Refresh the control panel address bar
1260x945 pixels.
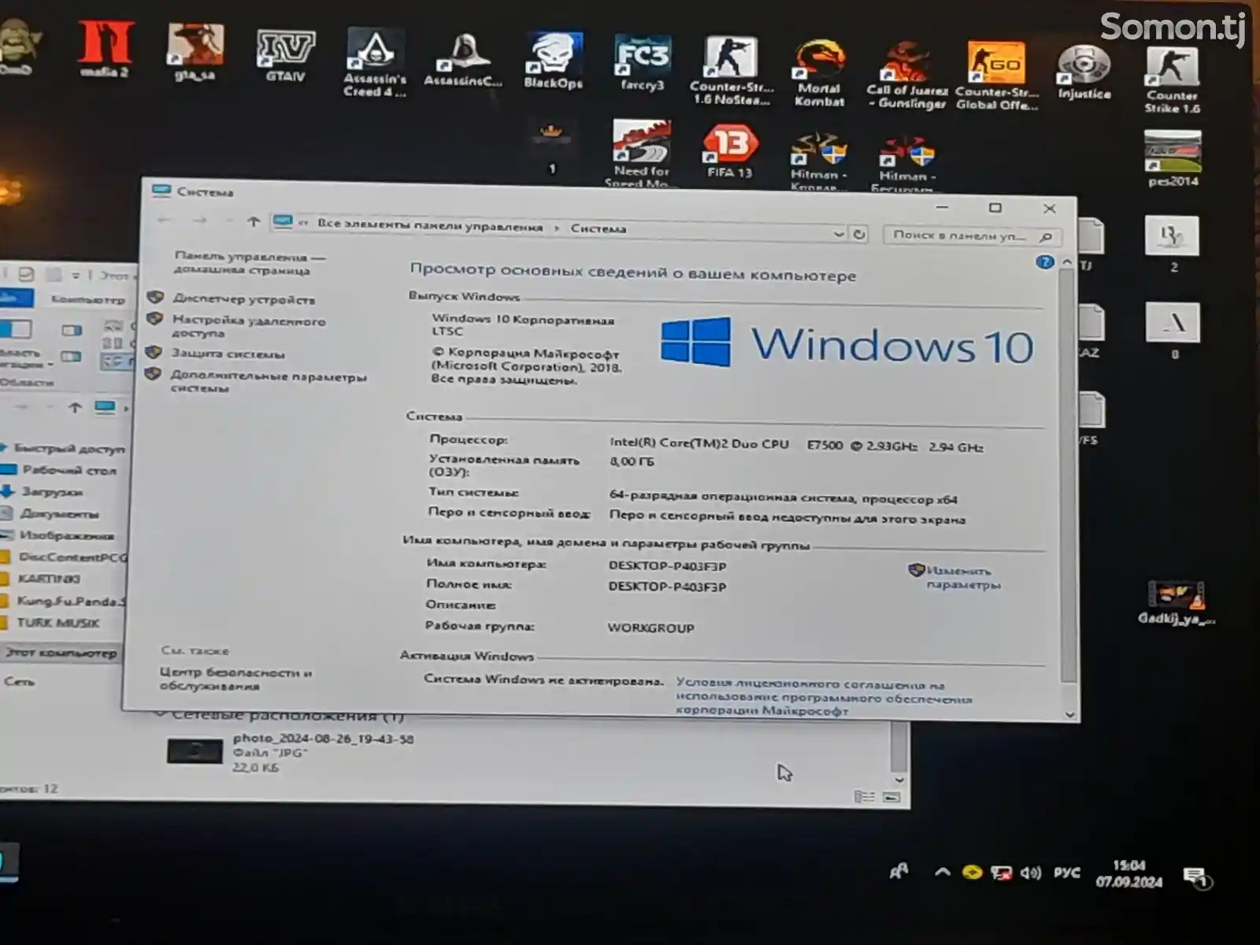[859, 234]
